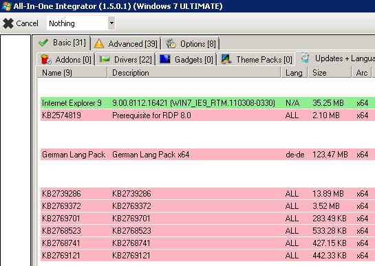The width and height of the screenshot is (375, 266).
Task: Sort by Arc column header
Action: [x=362, y=73]
